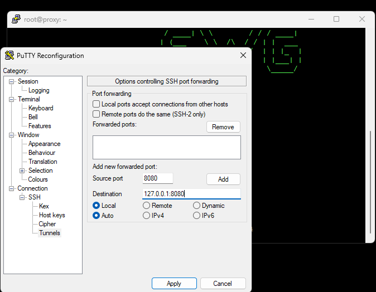Minimize the root@proxy terminal window

coord(311,19)
